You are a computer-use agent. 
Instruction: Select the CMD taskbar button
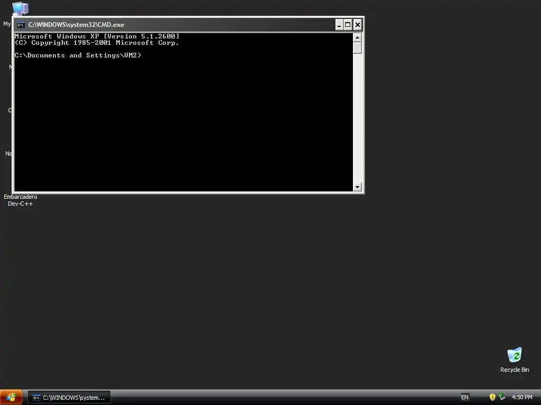(x=69, y=398)
